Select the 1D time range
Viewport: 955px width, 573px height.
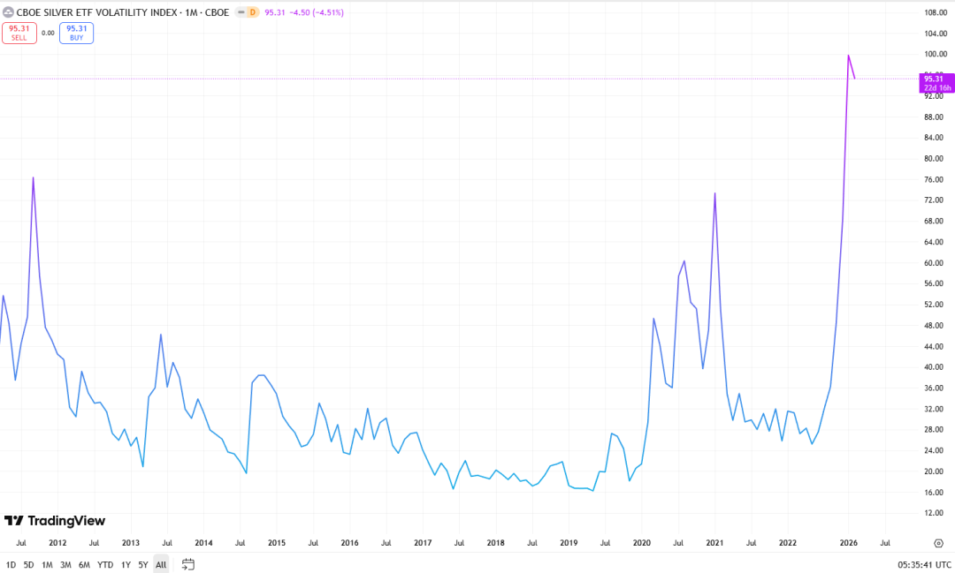[11, 564]
